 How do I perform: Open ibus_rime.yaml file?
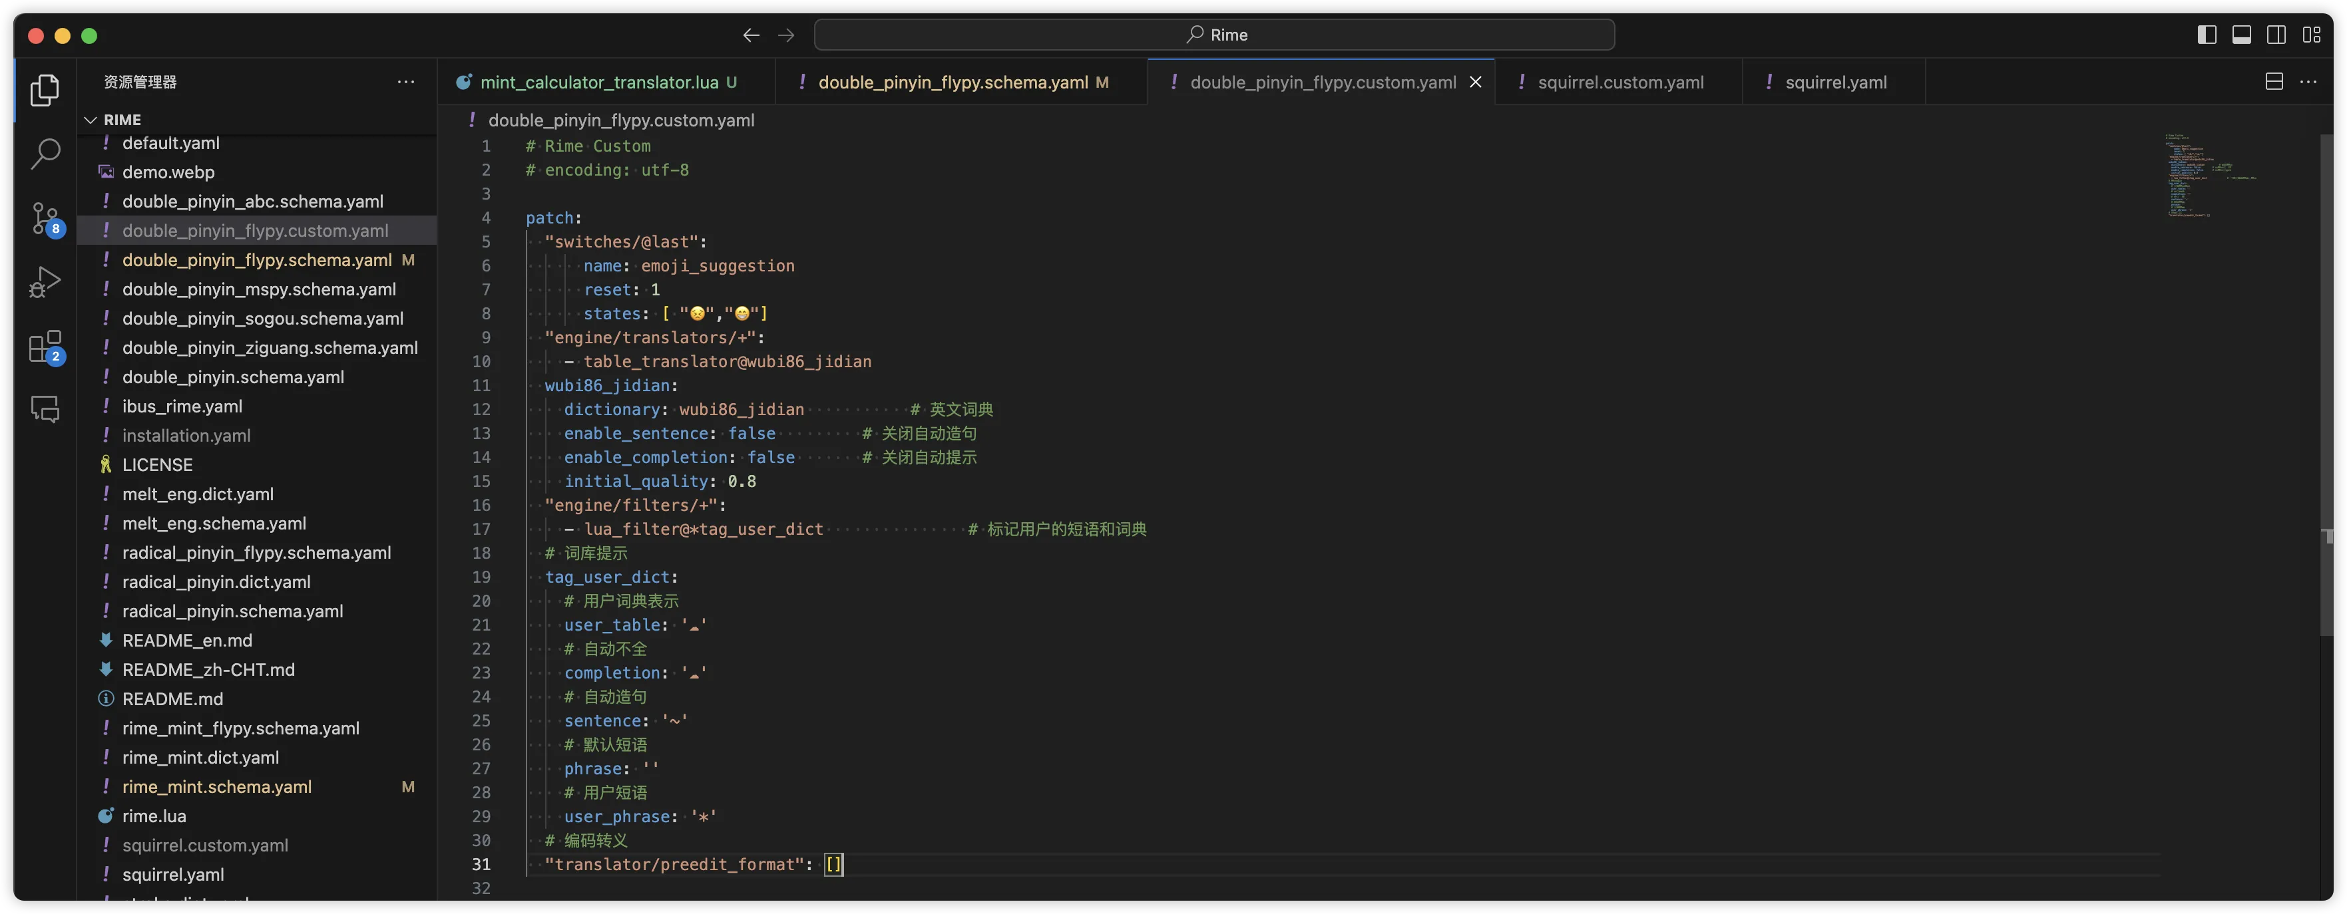[x=181, y=406]
